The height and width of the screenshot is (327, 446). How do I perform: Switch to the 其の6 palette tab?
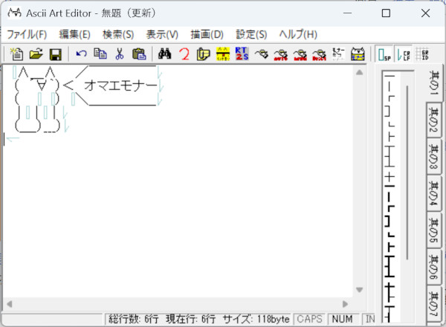point(434,268)
